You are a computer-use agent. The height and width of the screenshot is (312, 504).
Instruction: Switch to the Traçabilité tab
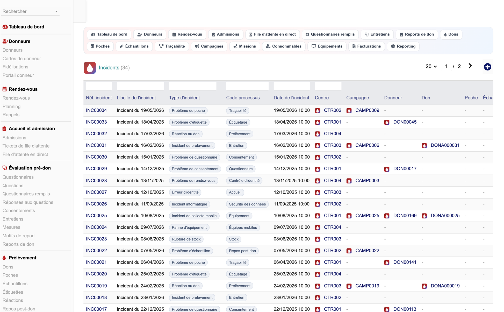(x=172, y=46)
